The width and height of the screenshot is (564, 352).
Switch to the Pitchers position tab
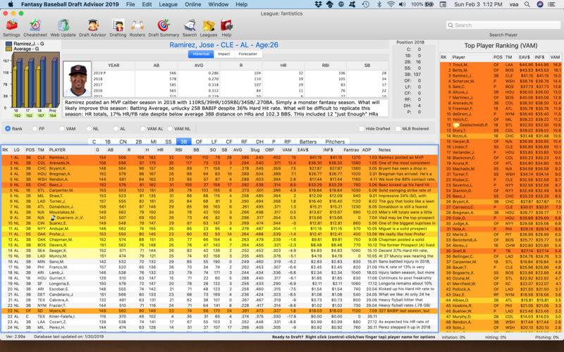point(335,142)
